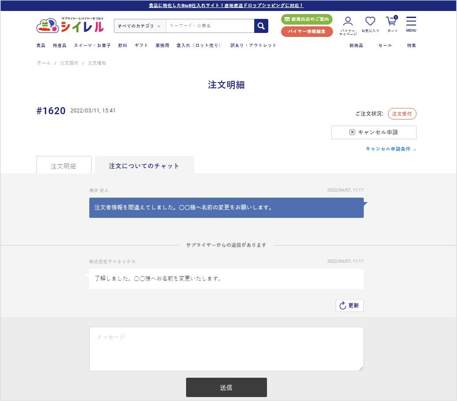Image resolution: width=457 pixels, height=401 pixels.
Task: Go to 注文履歴 breadcrumb link
Action: (69, 63)
